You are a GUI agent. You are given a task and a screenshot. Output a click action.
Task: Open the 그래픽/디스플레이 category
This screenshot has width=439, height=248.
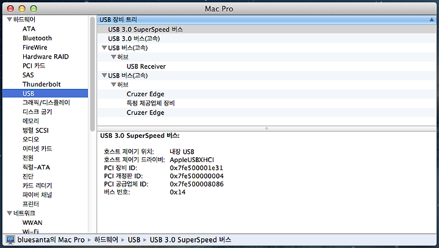tap(46, 103)
